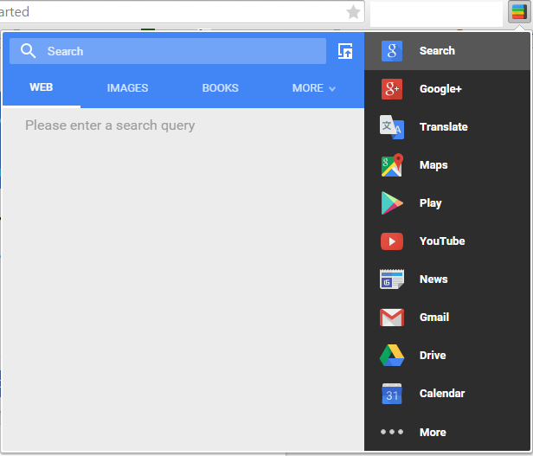The image size is (533, 456).
Task: Select the Google+ label
Action: (x=440, y=89)
